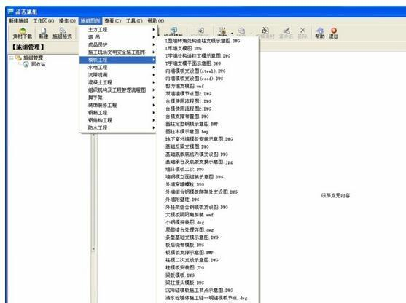Expand the 钢筋工程 submenu
The width and height of the screenshot is (406, 303).
[117, 113]
